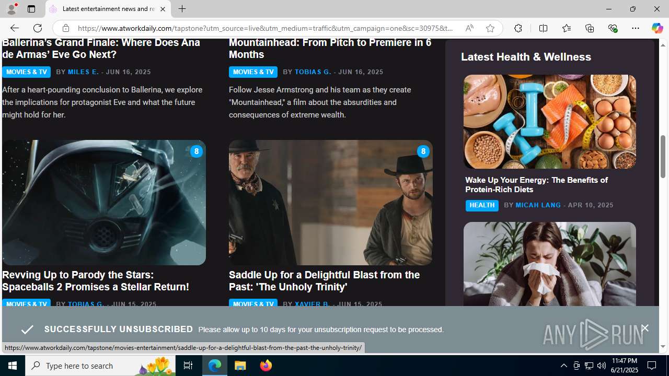Open the Extensions menu
Viewport: 669px width, 376px height.
pos(518,28)
